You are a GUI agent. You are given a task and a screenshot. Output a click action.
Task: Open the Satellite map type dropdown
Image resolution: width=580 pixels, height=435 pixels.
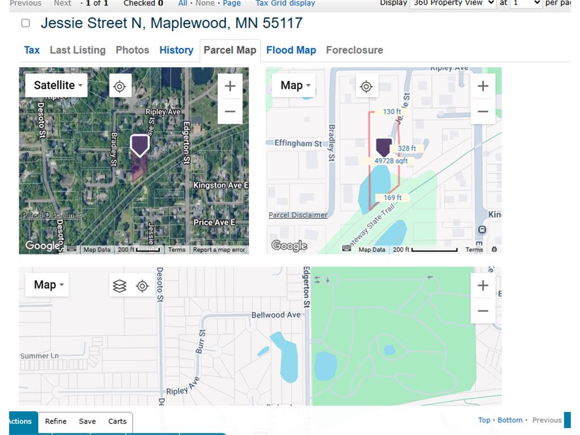(56, 85)
